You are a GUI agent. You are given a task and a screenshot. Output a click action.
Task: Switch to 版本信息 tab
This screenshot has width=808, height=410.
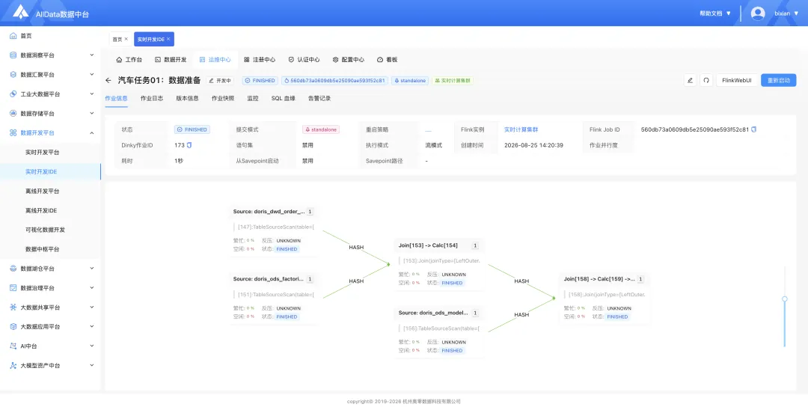[x=187, y=98]
